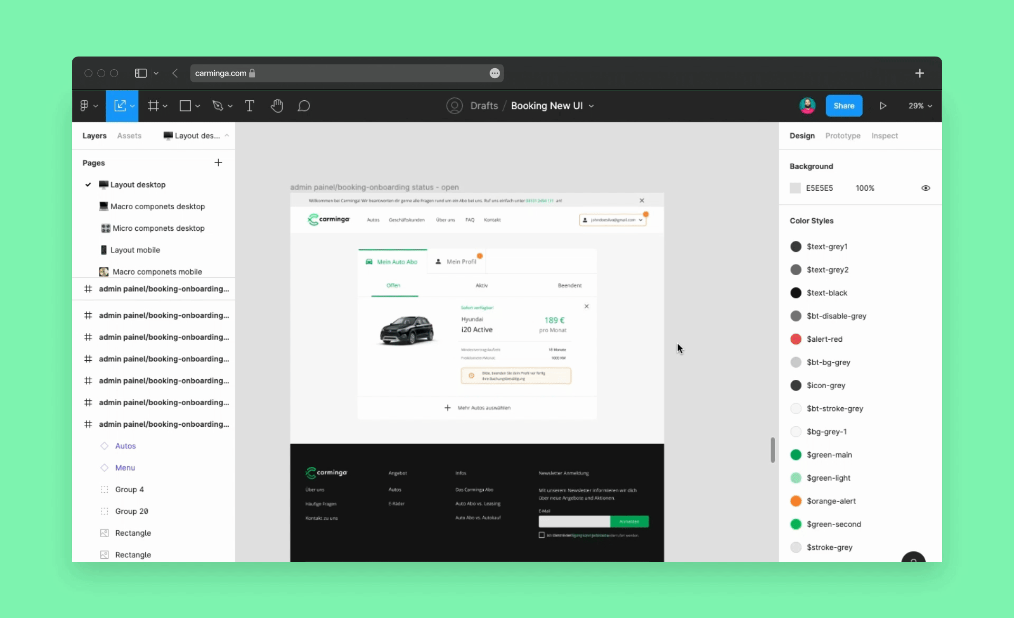Click the Present play button
1014x618 pixels.
point(883,106)
